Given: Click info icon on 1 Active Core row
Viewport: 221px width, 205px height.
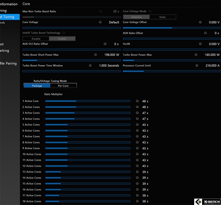Looking at the screenshot, I should point(137,101).
